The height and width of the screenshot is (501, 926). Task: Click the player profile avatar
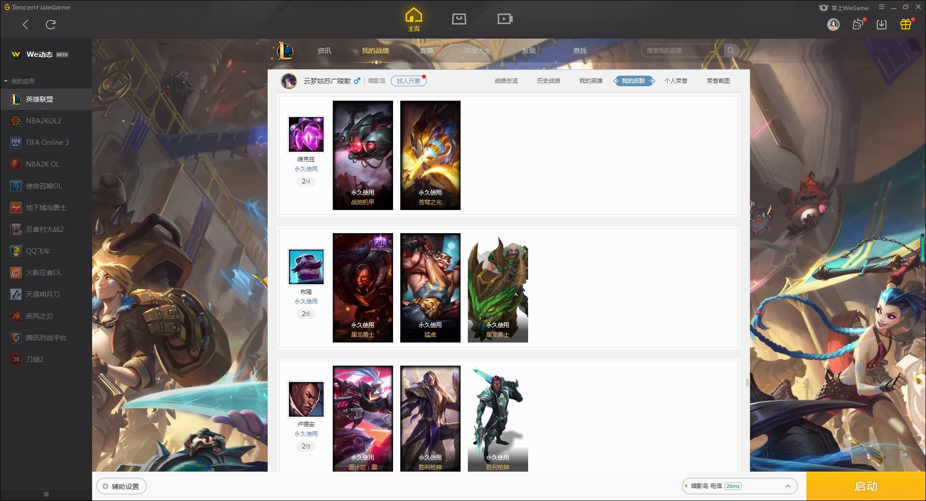pyautogui.click(x=289, y=81)
